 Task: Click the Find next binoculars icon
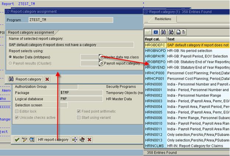point(171,32)
